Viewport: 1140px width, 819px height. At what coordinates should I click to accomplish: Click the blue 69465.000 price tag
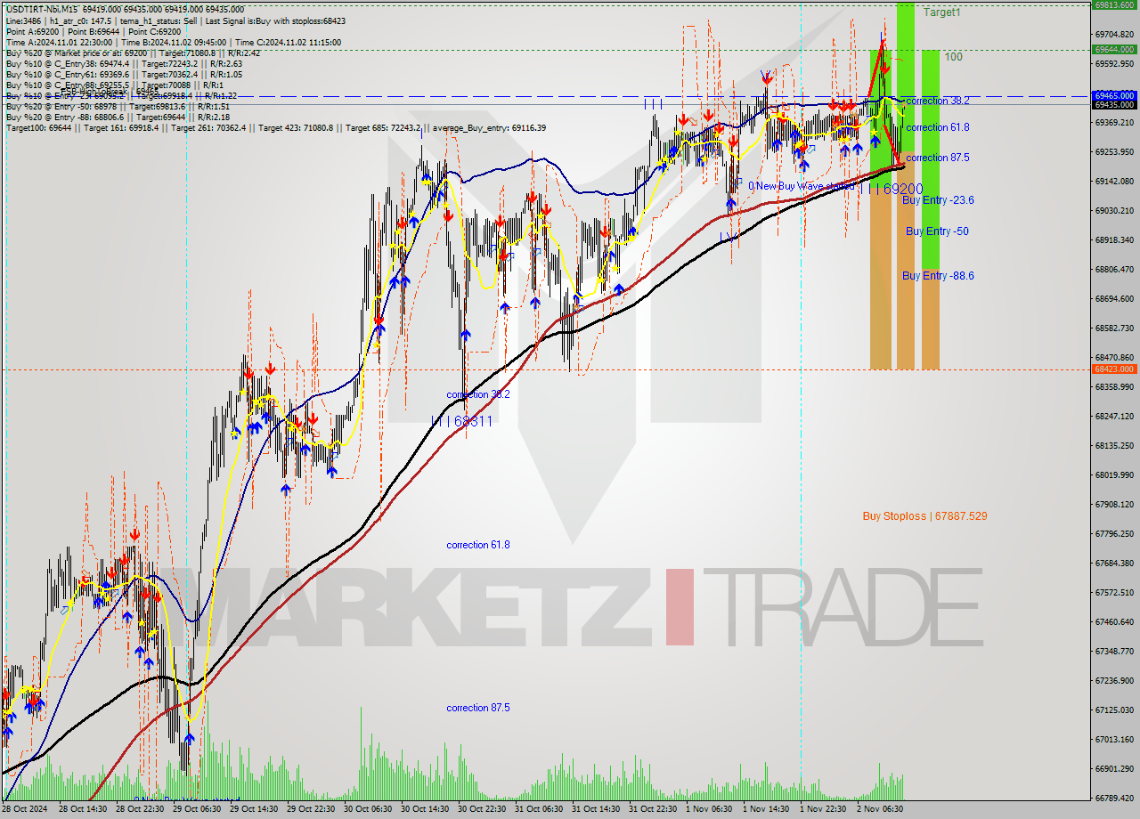[1114, 95]
